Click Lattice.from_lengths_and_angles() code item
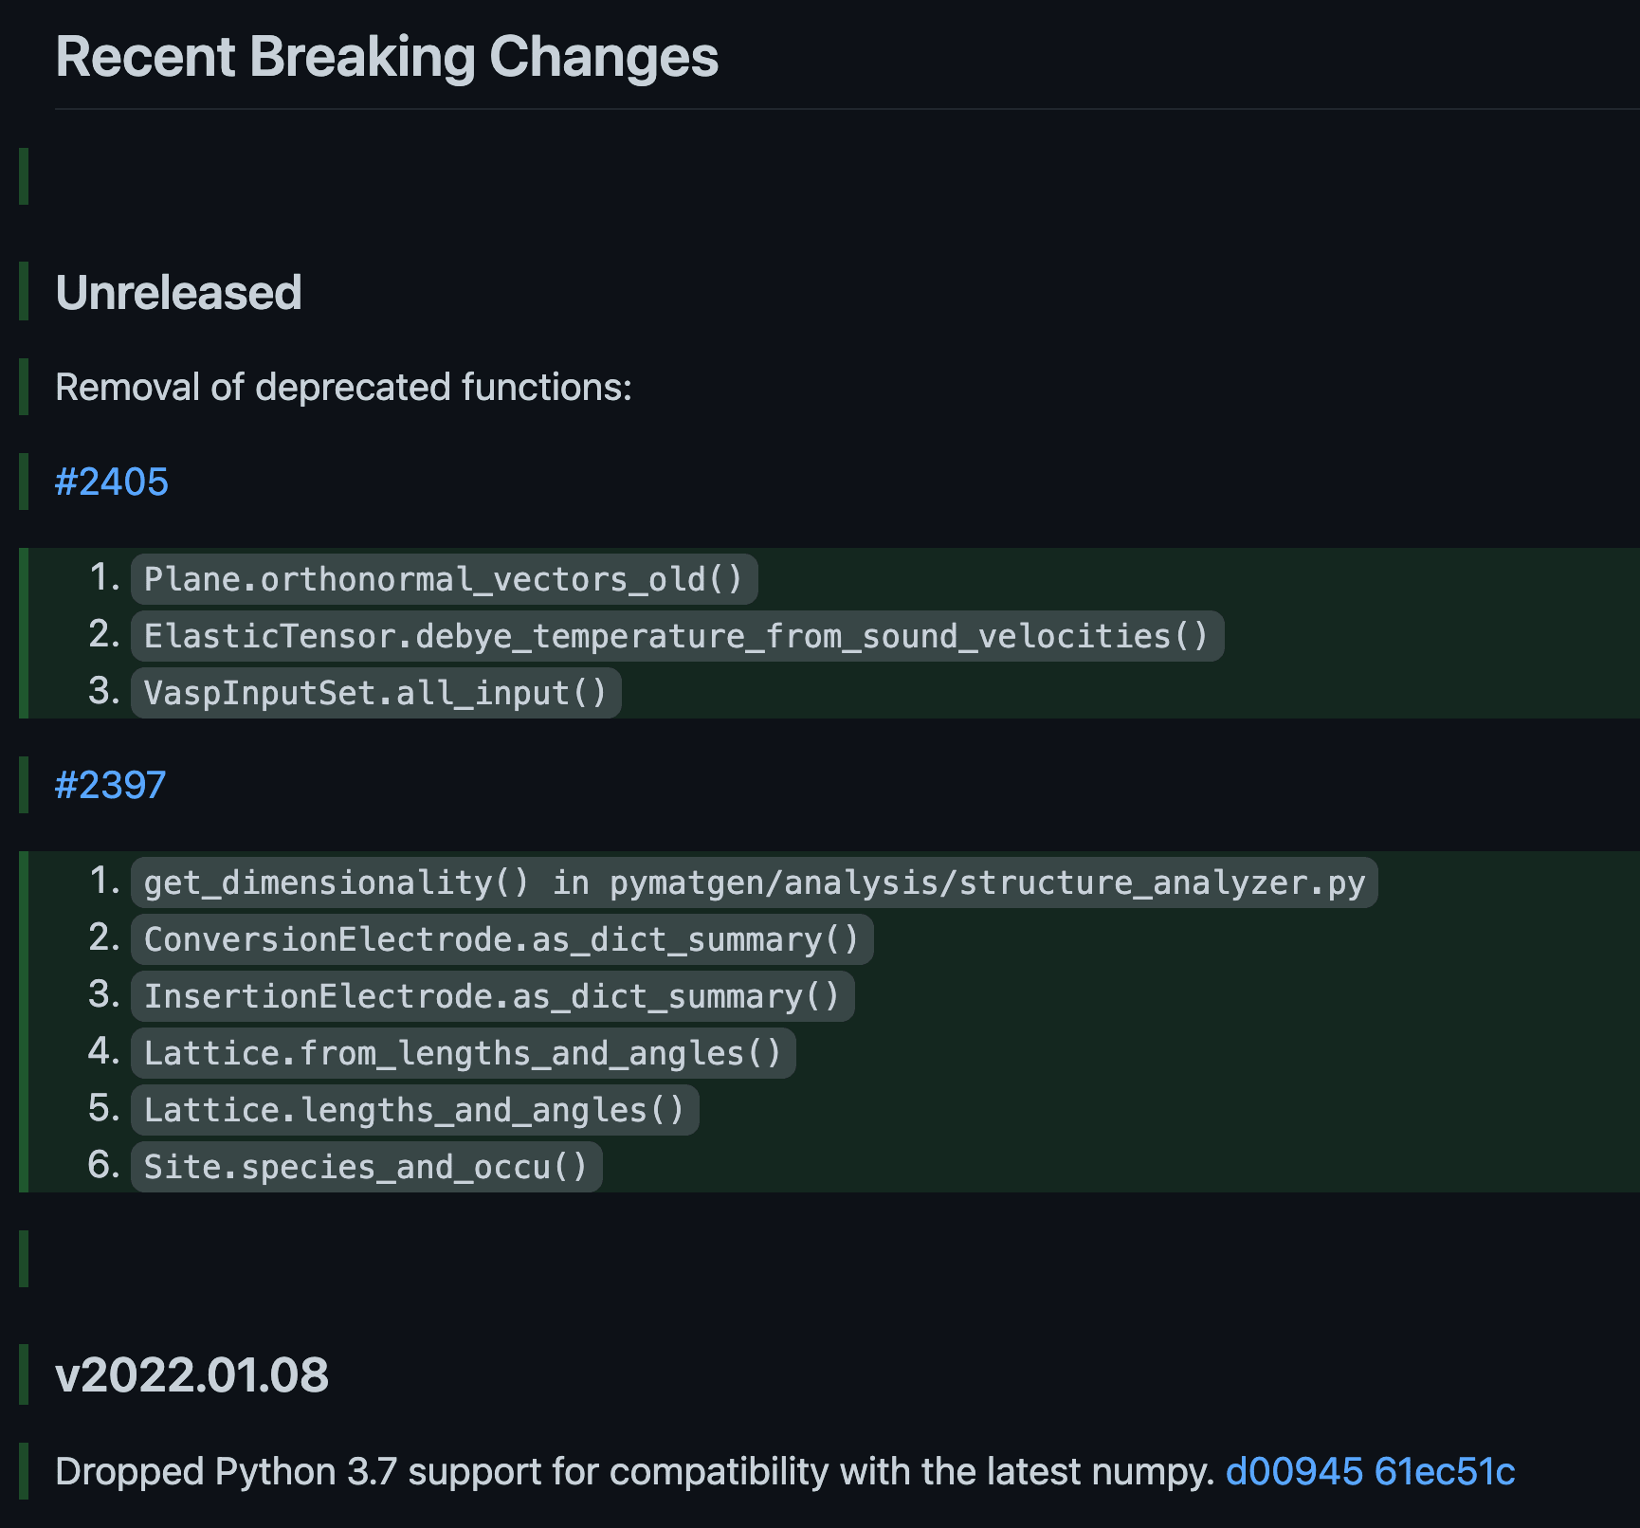The image size is (1640, 1528). click(463, 1053)
